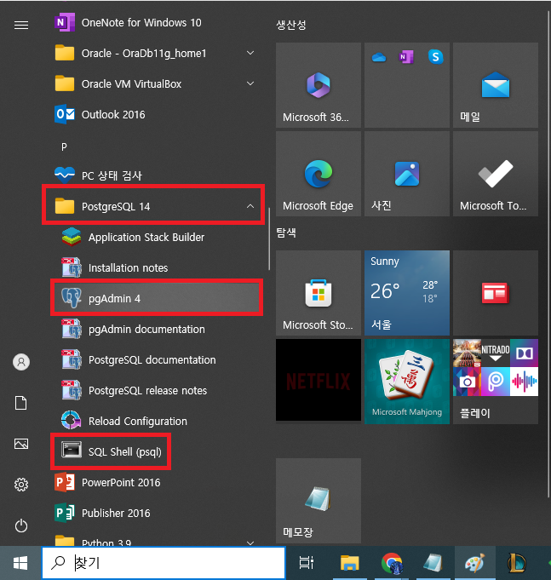This screenshot has height=580, width=551.
Task: Open OneDrive in the tile folder
Action: tap(379, 57)
